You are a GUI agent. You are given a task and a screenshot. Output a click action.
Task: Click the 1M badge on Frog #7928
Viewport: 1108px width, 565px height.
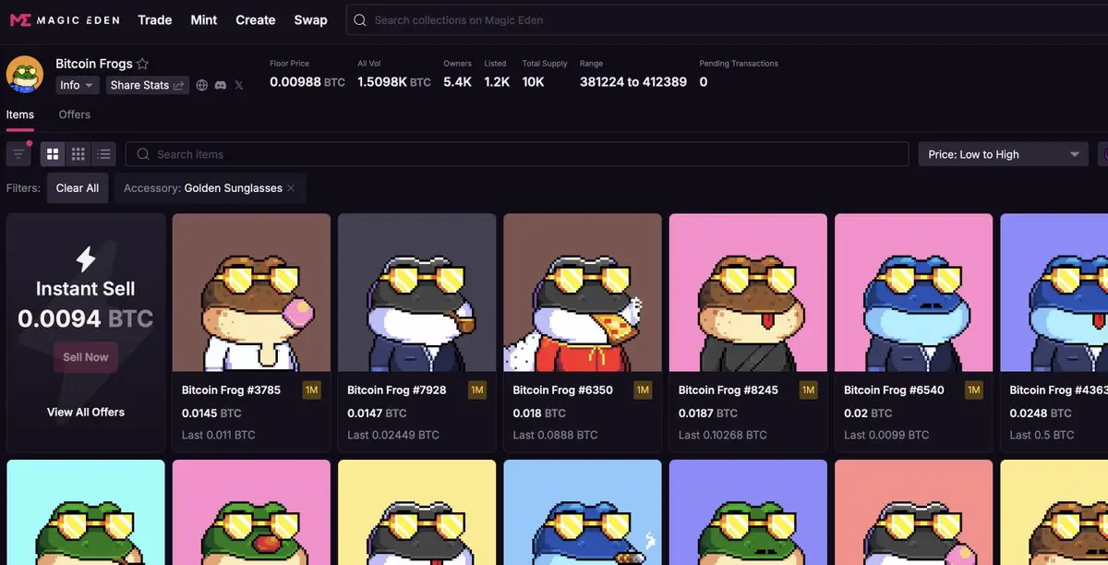coord(477,391)
